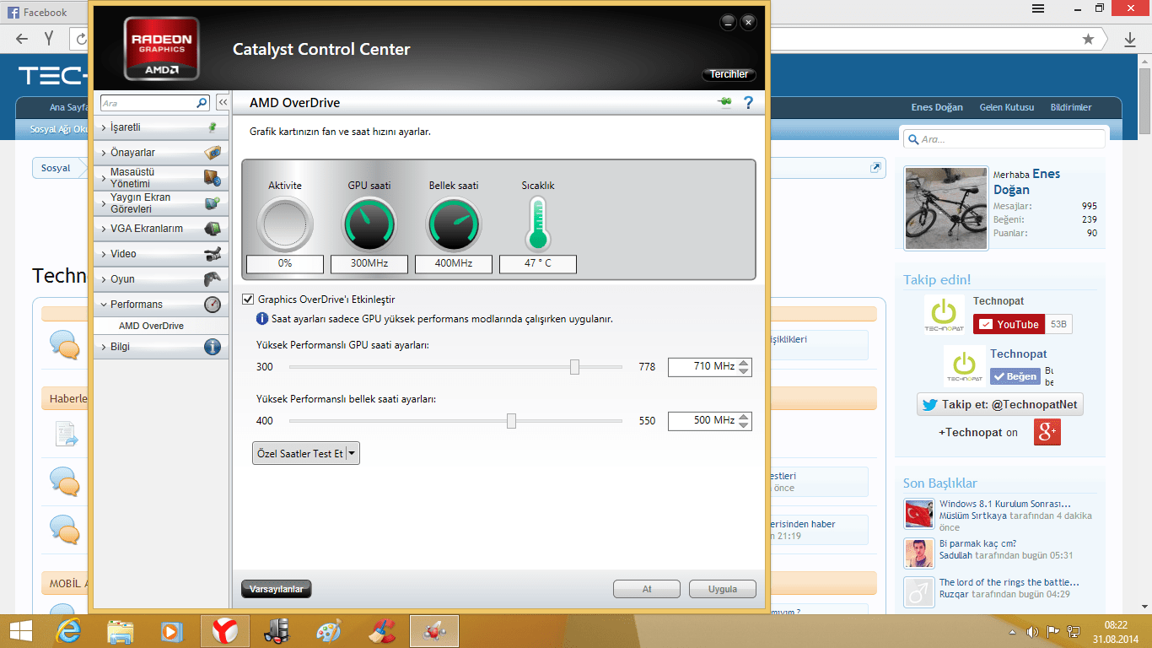Click the GPU clock slider handle
Viewport: 1152px width, 648px height.
(575, 367)
